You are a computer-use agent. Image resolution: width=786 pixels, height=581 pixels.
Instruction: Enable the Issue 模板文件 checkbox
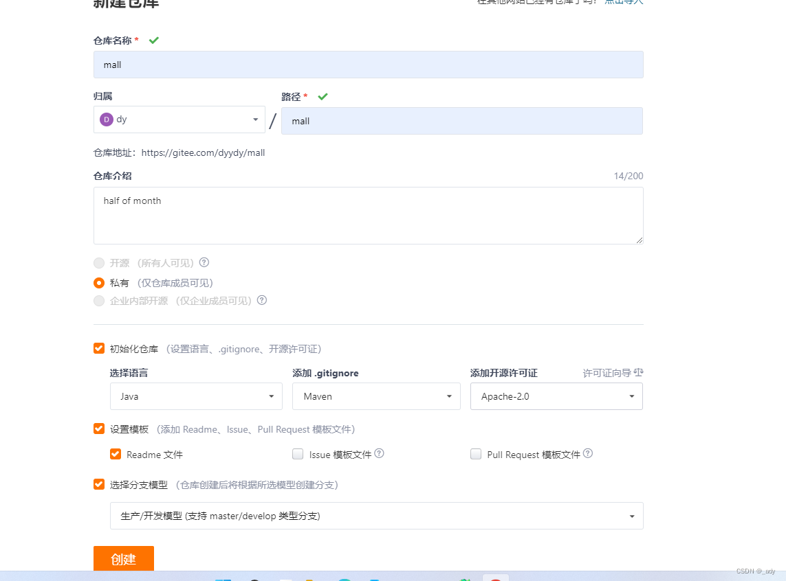298,453
